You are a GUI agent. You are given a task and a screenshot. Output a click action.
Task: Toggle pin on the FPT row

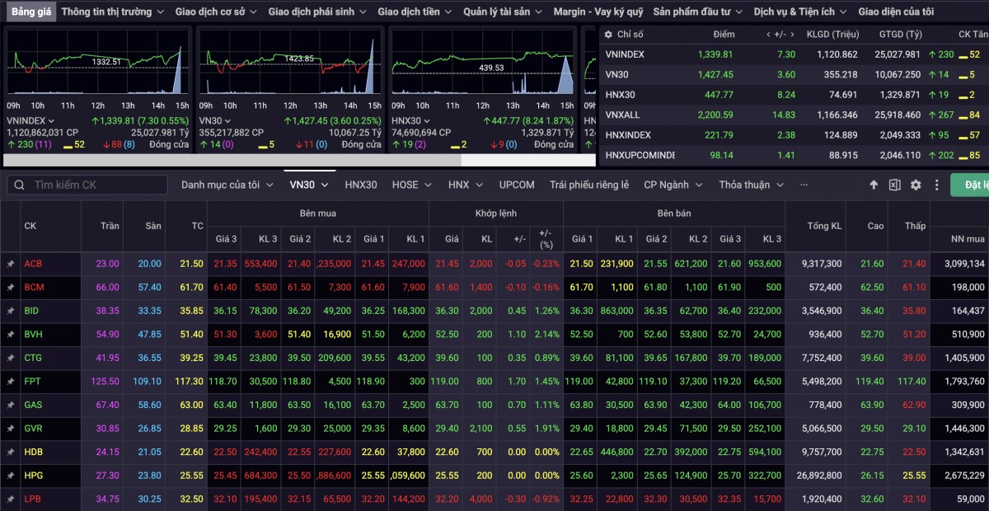pyautogui.click(x=11, y=382)
